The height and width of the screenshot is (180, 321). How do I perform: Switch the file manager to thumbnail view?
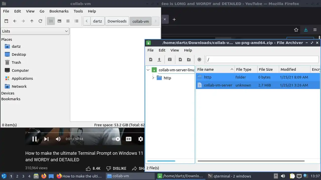[x=59, y=21]
